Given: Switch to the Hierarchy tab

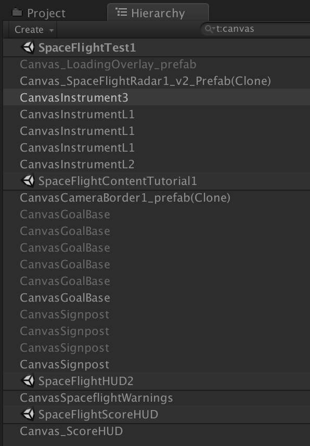Looking at the screenshot, I should [x=151, y=13].
